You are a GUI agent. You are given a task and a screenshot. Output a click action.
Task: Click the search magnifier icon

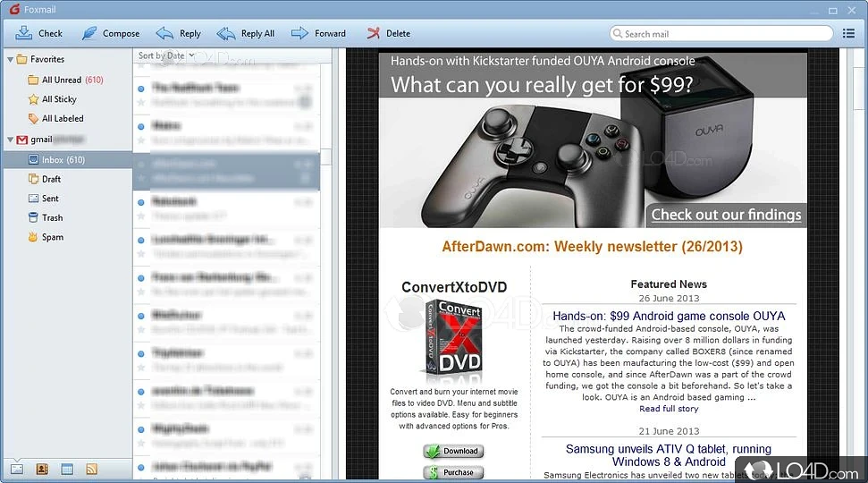tap(617, 33)
